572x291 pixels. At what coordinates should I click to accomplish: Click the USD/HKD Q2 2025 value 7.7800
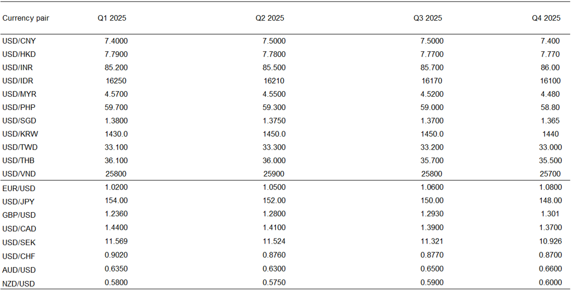[274, 54]
